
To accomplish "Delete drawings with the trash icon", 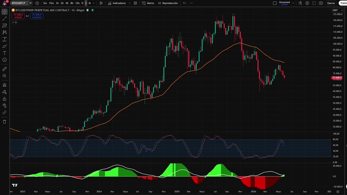I will point(5,122).
